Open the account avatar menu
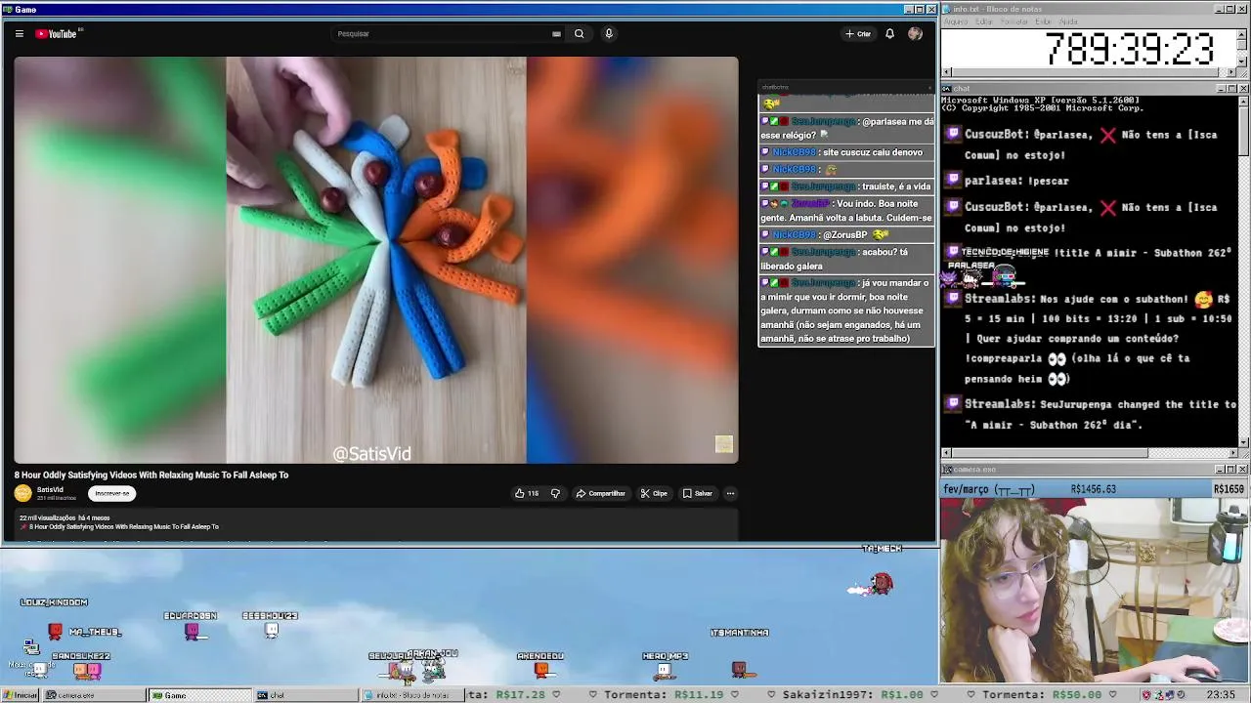1251x703 pixels. point(915,33)
